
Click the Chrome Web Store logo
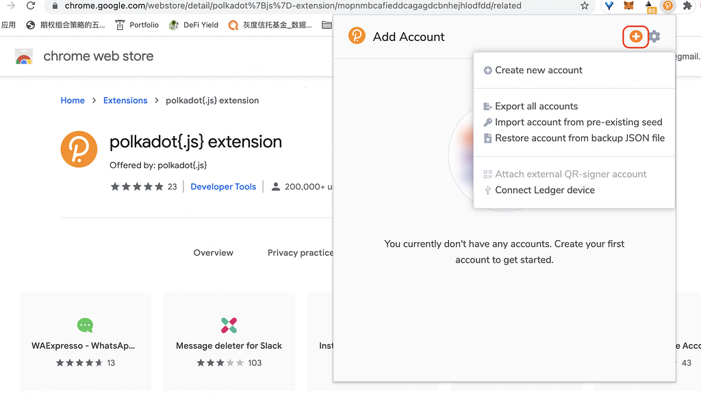tap(24, 57)
